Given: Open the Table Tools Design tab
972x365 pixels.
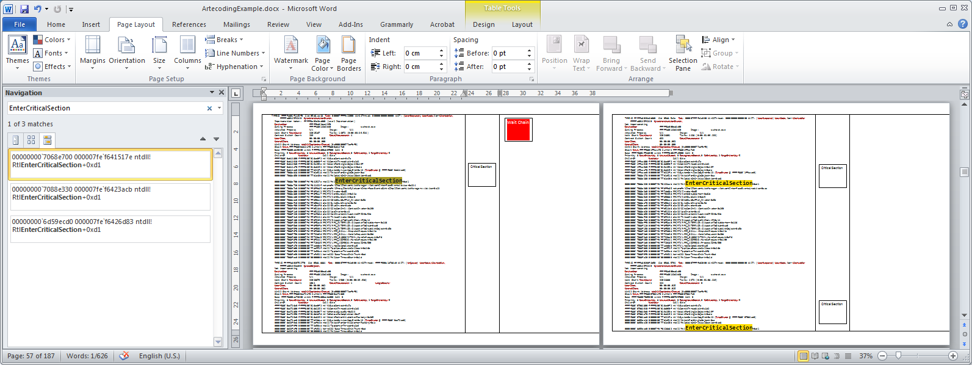Looking at the screenshot, I should coord(484,24).
